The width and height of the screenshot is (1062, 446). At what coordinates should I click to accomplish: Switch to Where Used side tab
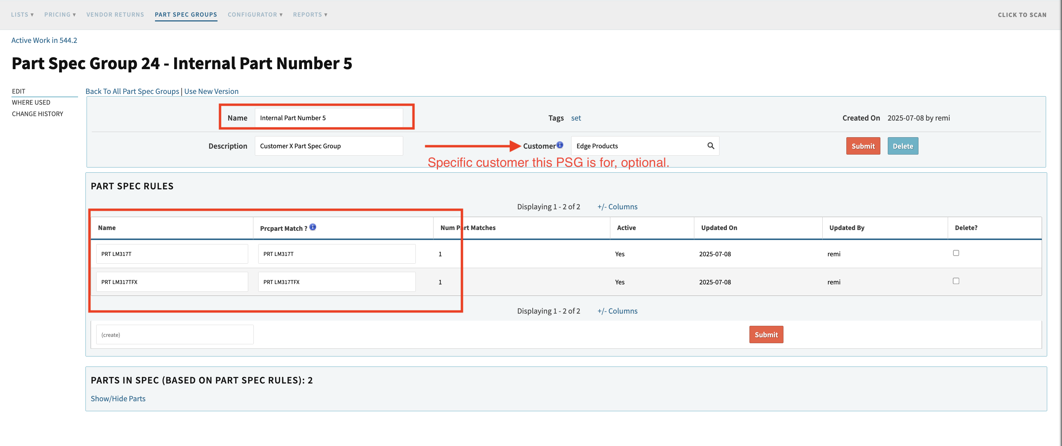pyautogui.click(x=31, y=102)
